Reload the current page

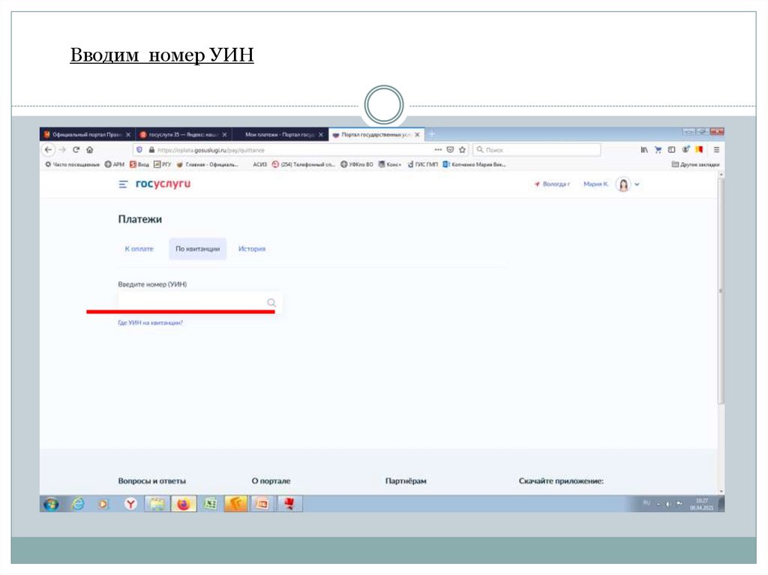(76, 150)
